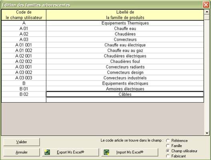This screenshot has height=160, width=211.
Task: Click the vertical scrollbar thumb
Action: tap(207, 17)
